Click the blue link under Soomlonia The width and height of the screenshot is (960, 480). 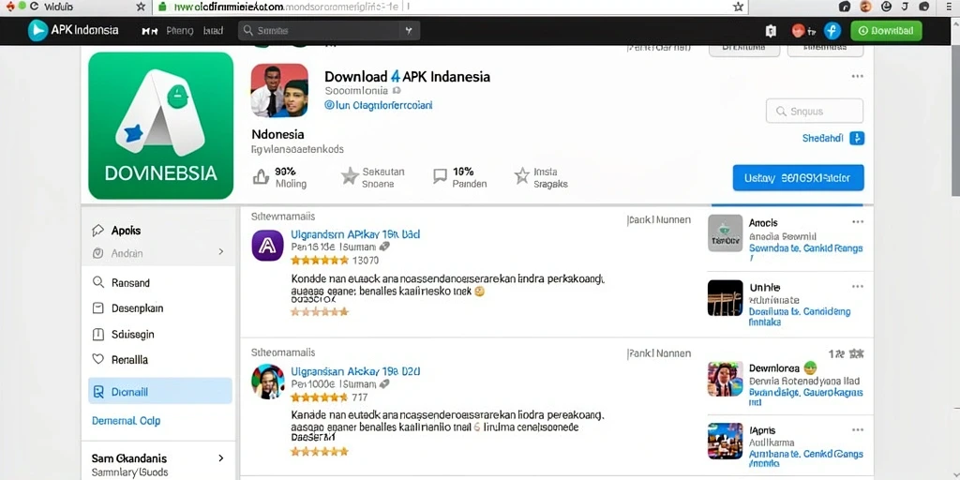point(378,105)
